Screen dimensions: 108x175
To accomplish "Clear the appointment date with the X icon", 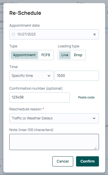I will pyautogui.click(x=94, y=34).
